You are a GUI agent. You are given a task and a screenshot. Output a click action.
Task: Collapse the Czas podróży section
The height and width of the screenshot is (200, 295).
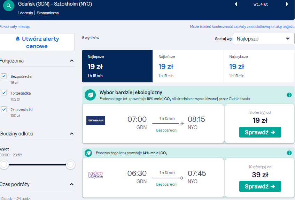pos(72,184)
